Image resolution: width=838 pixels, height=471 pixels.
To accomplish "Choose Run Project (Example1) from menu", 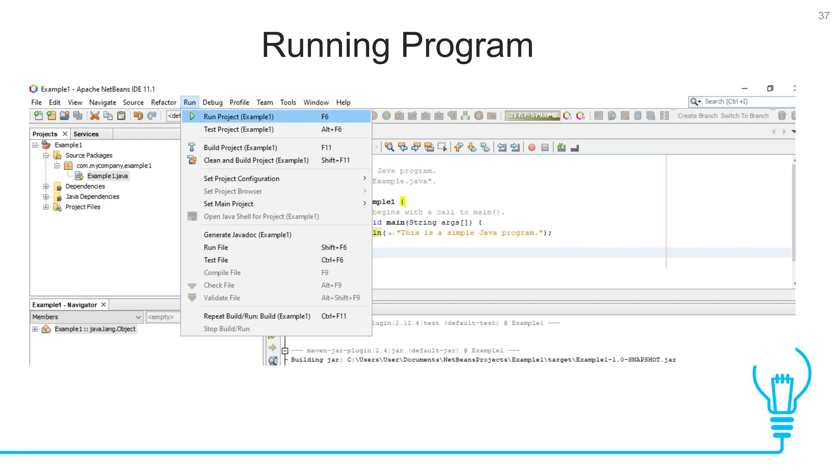I will [x=239, y=117].
